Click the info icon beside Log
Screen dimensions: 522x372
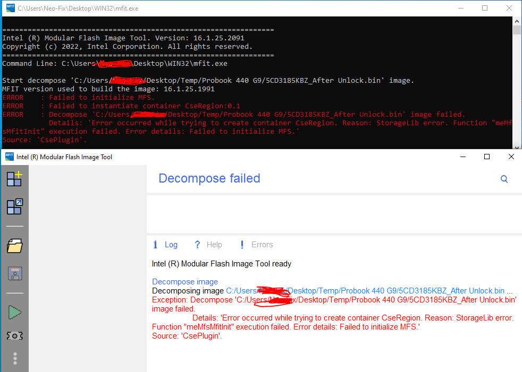pyautogui.click(x=155, y=245)
